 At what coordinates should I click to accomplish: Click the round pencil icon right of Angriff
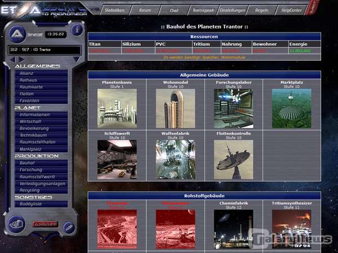pyautogui.click(x=69, y=227)
